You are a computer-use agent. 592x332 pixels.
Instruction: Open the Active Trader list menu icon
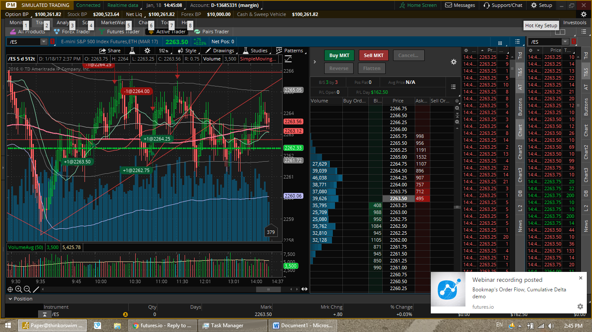(x=453, y=86)
